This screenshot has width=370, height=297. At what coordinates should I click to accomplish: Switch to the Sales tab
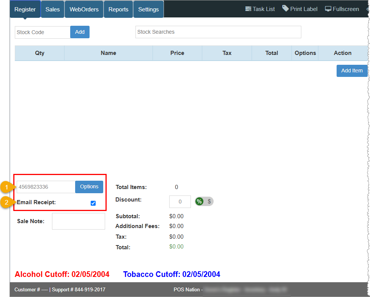pos(52,9)
